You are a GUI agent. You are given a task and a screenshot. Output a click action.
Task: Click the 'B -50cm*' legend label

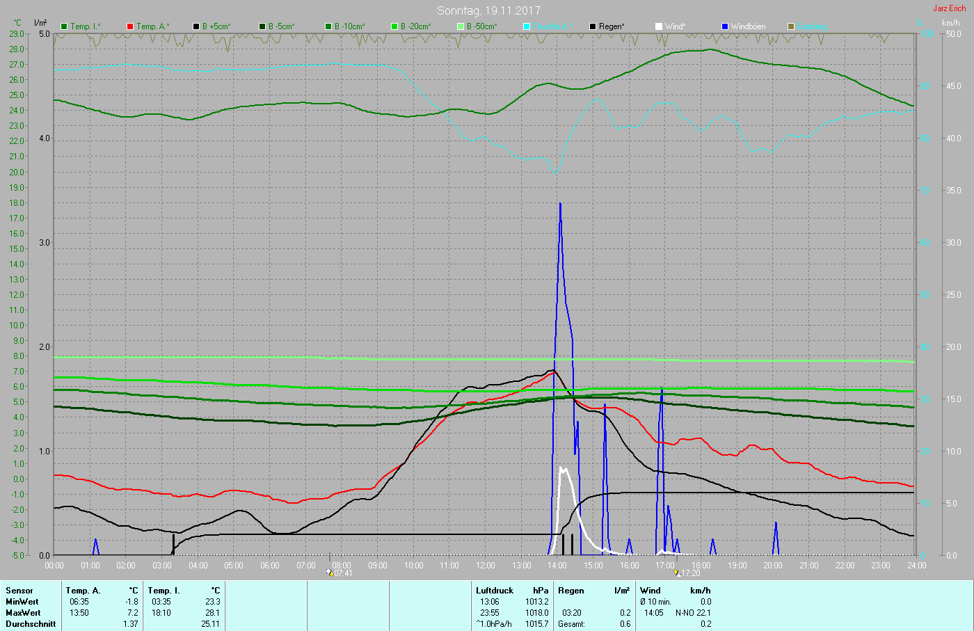tap(481, 26)
